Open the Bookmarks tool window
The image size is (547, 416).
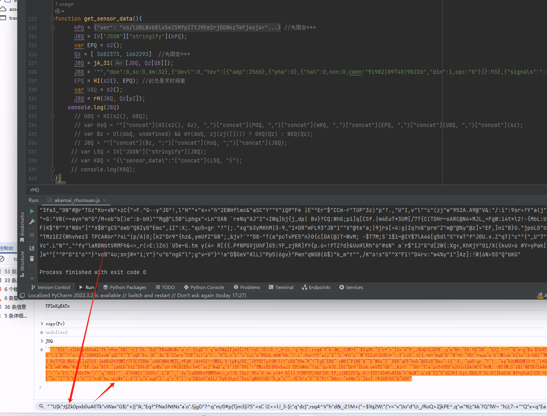pyautogui.click(x=22, y=227)
